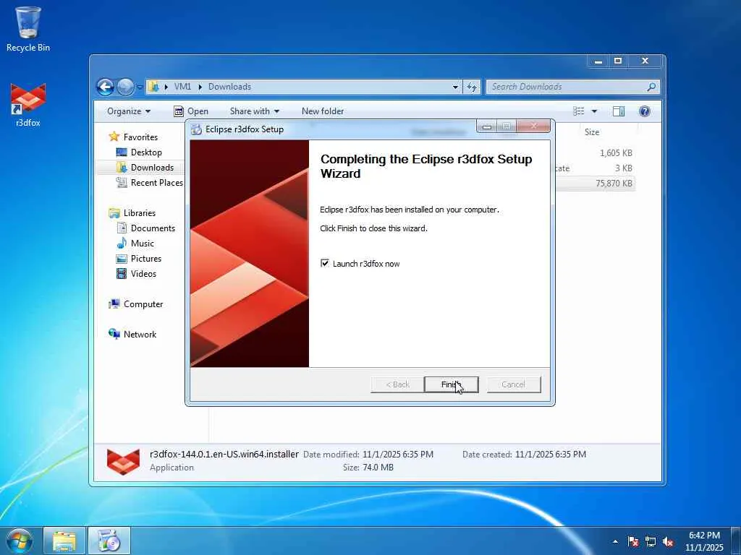Click the muted volume tray icon
Image resolution: width=741 pixels, height=555 pixels.
[x=668, y=542]
